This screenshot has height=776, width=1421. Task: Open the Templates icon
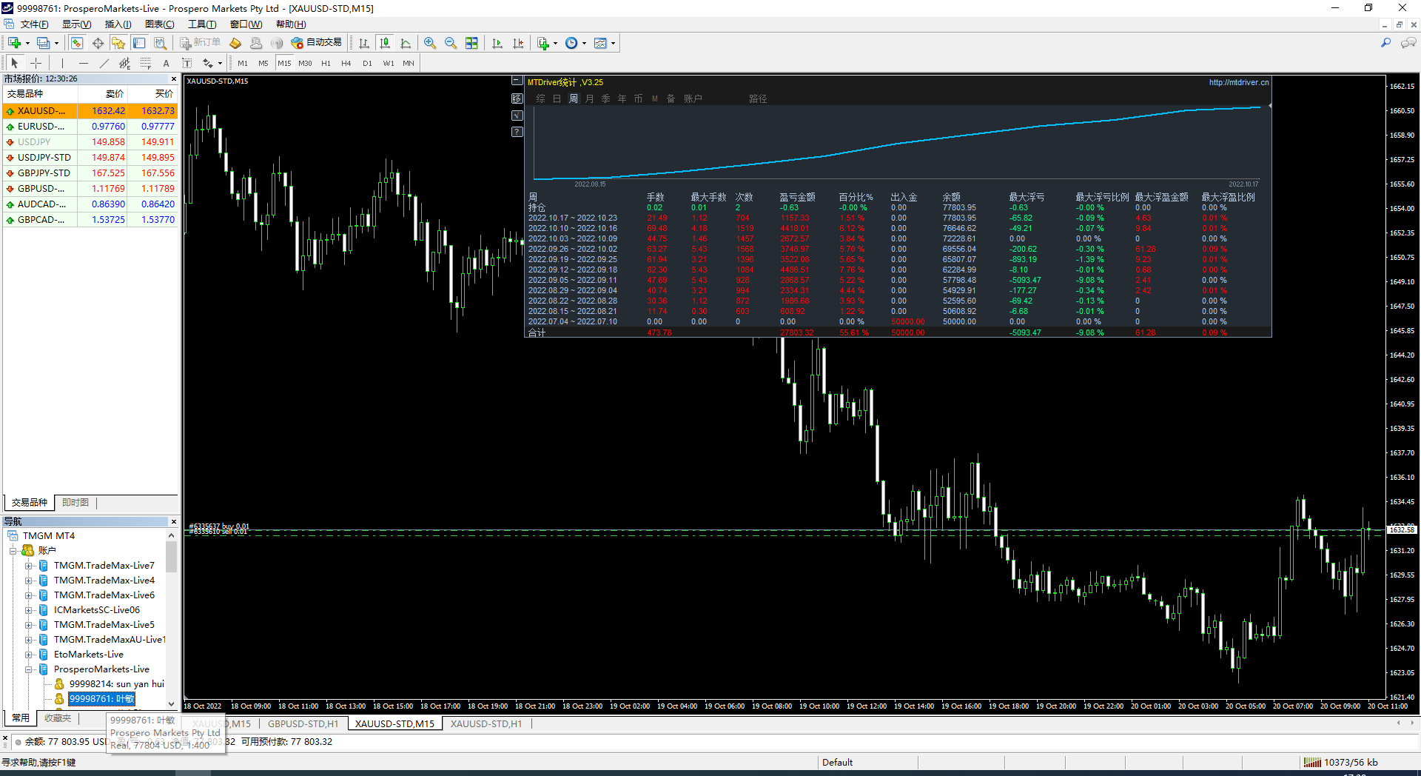pyautogui.click(x=600, y=43)
